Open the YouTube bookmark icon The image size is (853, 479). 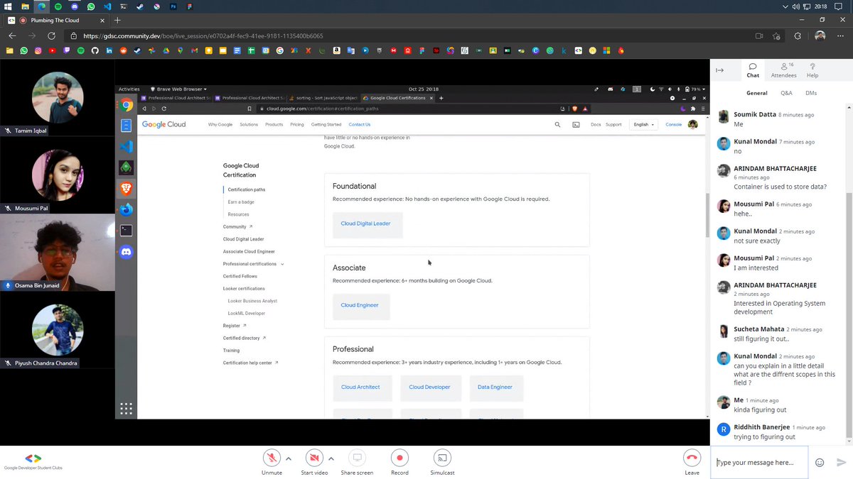(x=52, y=50)
